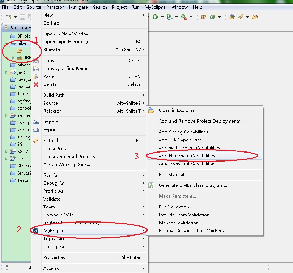Open dropdown beside Run Last Tool icon

[x=177, y=17]
